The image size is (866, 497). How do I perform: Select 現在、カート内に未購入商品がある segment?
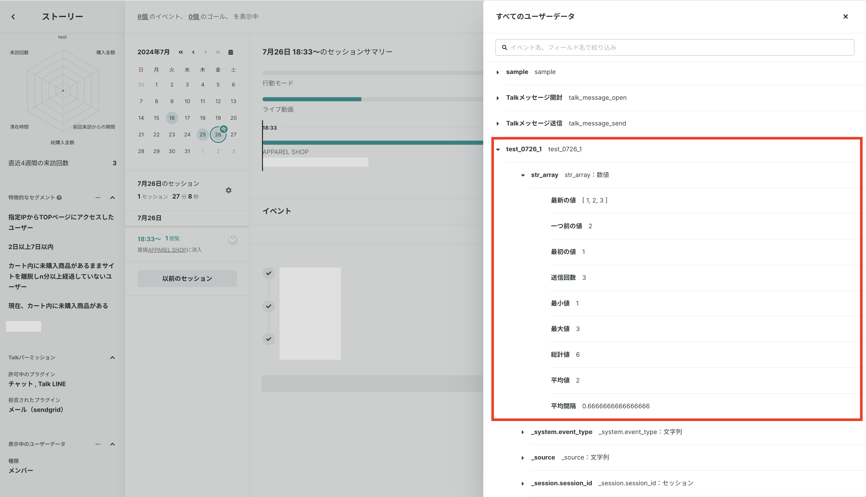coord(58,306)
